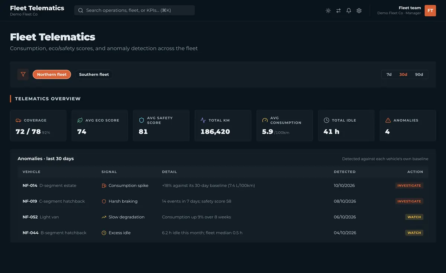The width and height of the screenshot is (446, 273).
Task: Click the Coverage vehicle icon
Action: 18,120
